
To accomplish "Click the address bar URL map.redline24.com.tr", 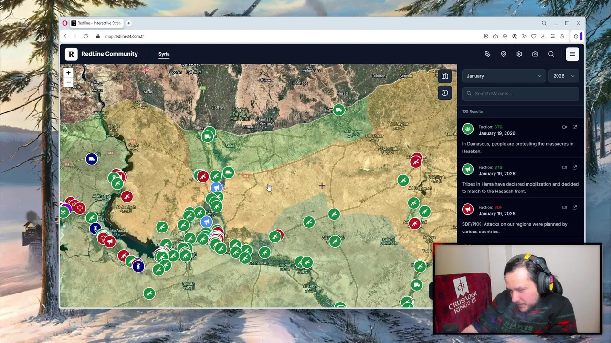I will [125, 36].
